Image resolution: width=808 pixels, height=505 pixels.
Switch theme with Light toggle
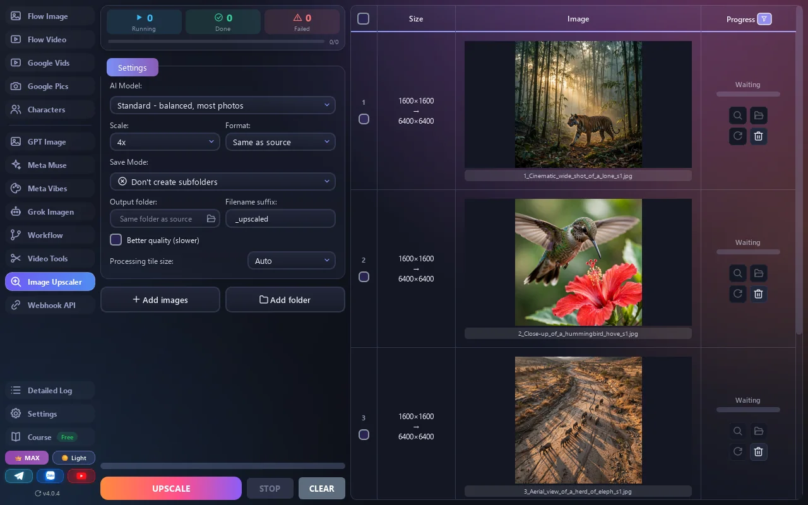[74, 458]
